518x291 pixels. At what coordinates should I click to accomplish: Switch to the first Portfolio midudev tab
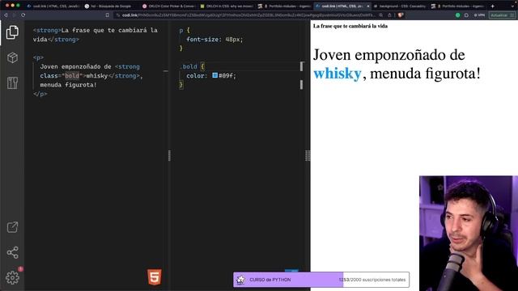click(x=284, y=6)
